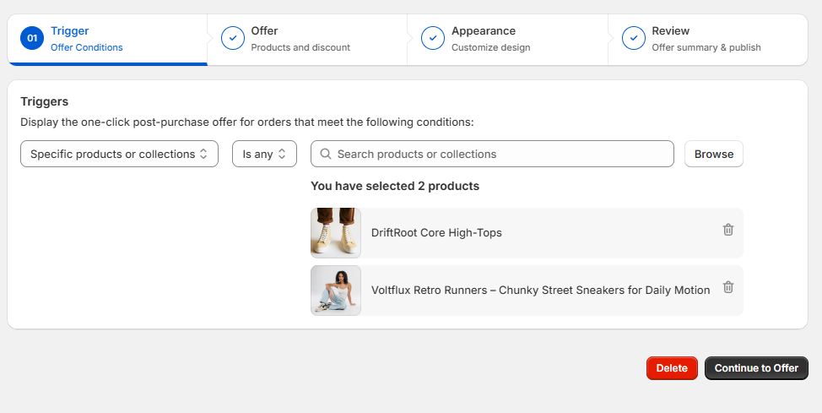Click the Is any selector arrows
The width and height of the screenshot is (822, 413).
point(282,154)
